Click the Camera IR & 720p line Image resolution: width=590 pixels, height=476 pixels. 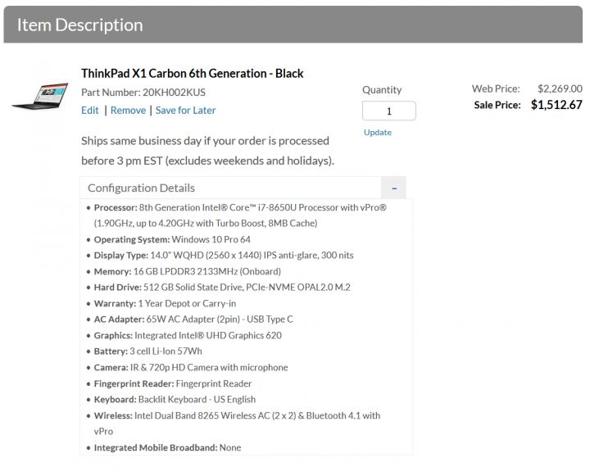(x=191, y=368)
